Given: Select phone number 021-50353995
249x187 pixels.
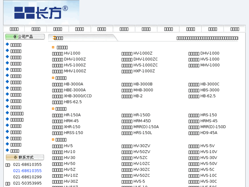Looking at the screenshot, I should coord(27,183).
